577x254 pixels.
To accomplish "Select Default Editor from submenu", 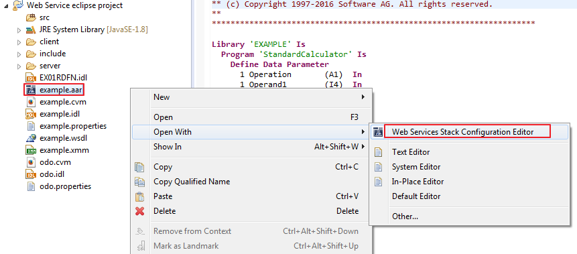I will coord(469,196).
